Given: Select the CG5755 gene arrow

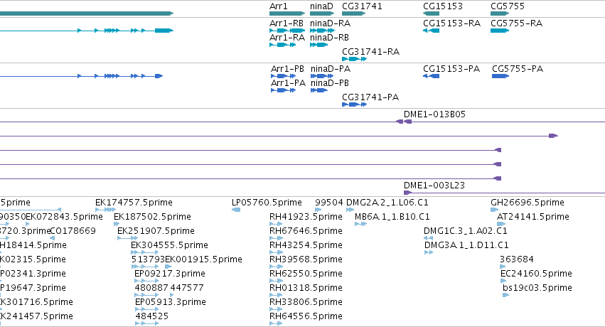Looking at the screenshot, I should pyautogui.click(x=500, y=14).
